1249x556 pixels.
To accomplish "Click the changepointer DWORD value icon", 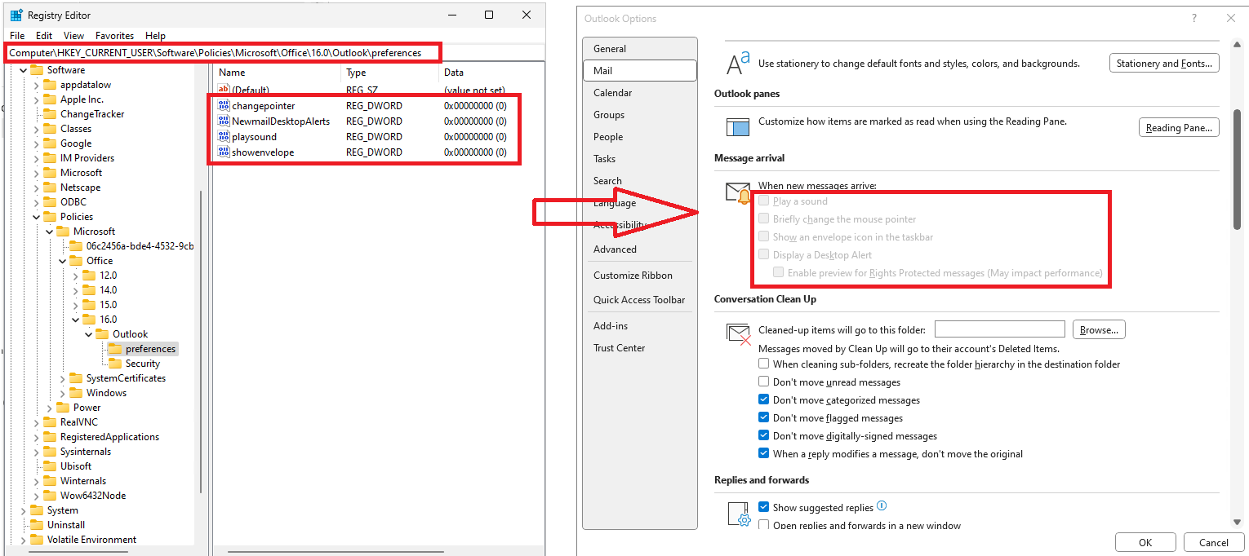I will point(224,106).
